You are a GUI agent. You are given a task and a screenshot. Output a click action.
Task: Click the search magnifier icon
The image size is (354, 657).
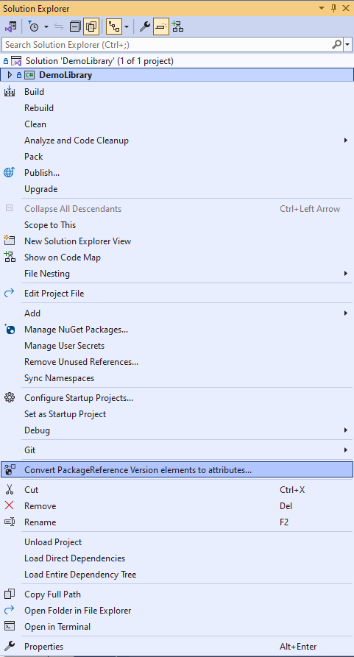tap(337, 44)
